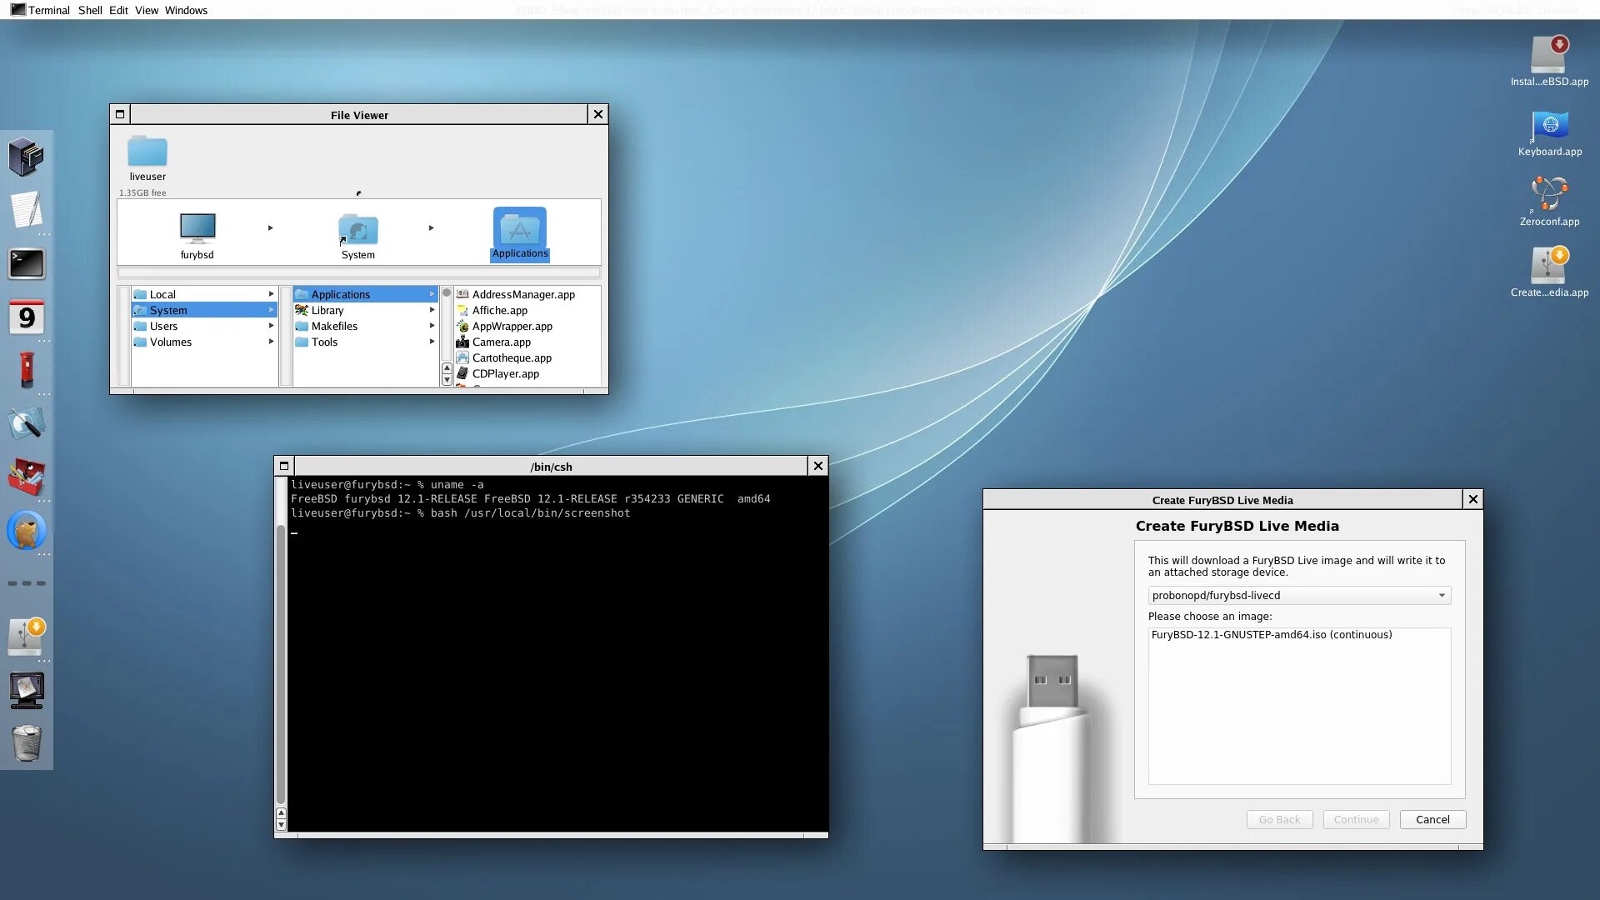Launch the blue globe browser dock icon
Viewport: 1600px width, 900px height.
(x=26, y=530)
